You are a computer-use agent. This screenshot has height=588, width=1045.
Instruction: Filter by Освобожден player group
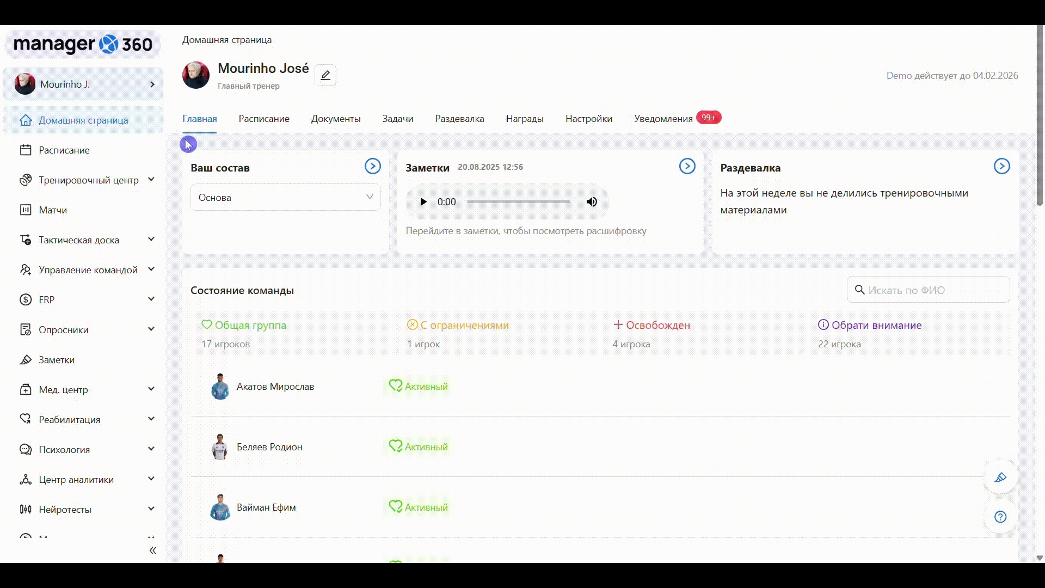657,326
